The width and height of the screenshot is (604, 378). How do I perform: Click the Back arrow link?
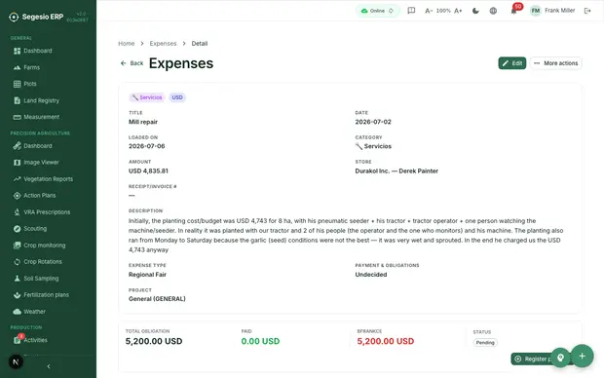132,63
